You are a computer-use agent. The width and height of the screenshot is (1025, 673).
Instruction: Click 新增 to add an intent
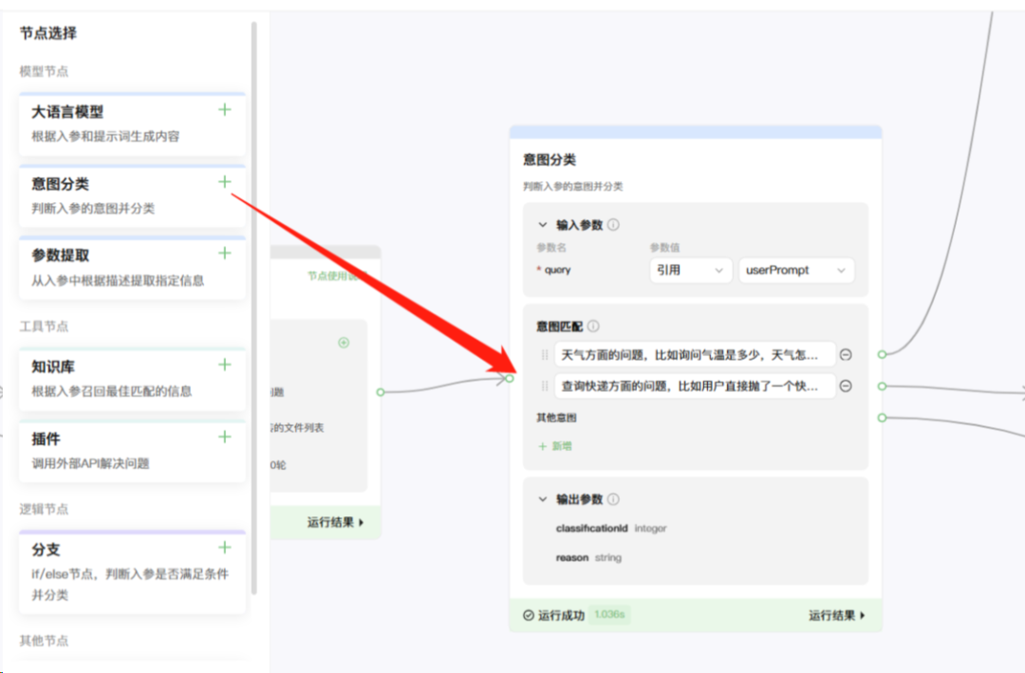[x=555, y=446]
